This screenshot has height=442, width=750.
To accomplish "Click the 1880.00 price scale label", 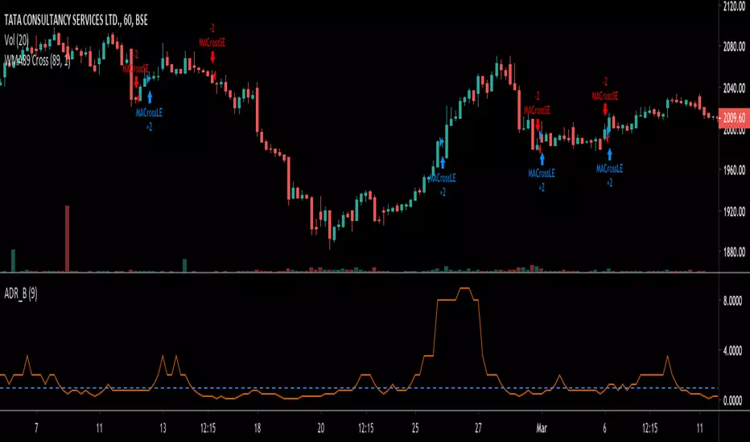I will (734, 252).
